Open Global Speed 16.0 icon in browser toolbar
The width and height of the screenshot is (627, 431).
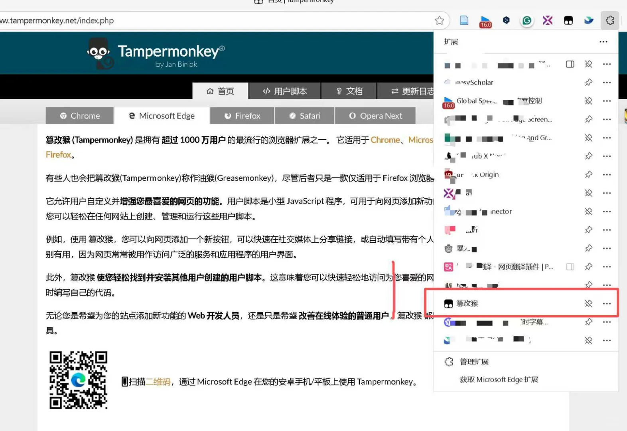pos(485,22)
